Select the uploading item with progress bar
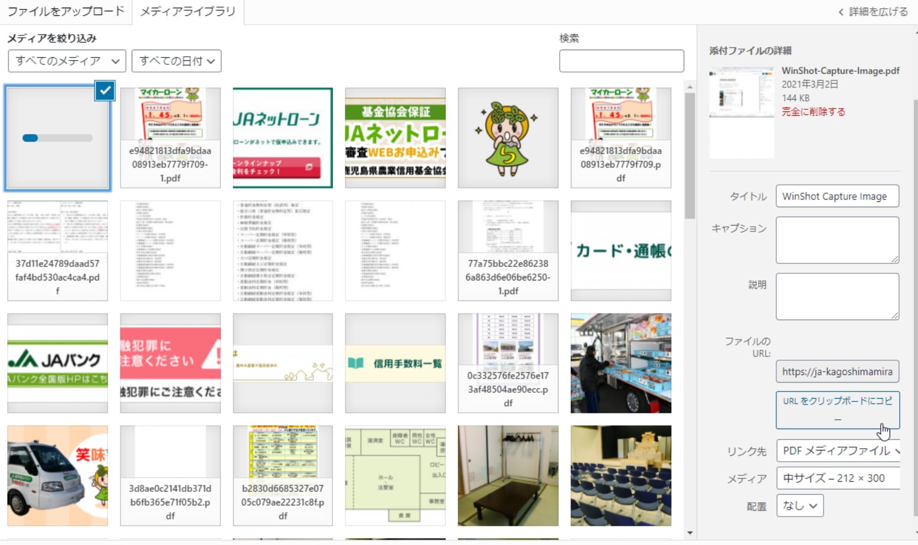The height and width of the screenshot is (545, 918). pyautogui.click(x=57, y=138)
